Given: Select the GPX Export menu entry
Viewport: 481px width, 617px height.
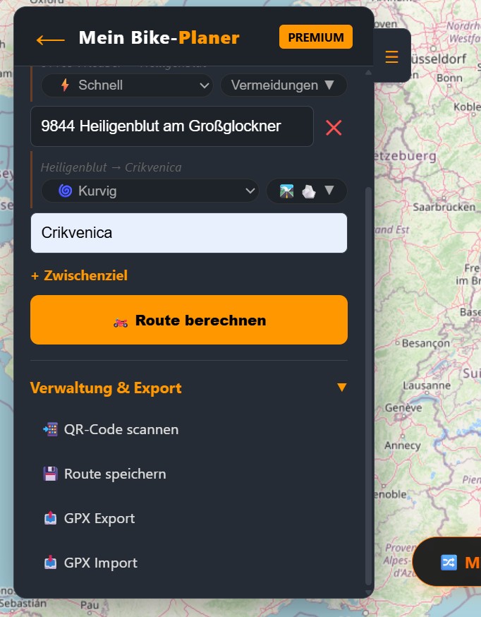Looking at the screenshot, I should pos(99,518).
